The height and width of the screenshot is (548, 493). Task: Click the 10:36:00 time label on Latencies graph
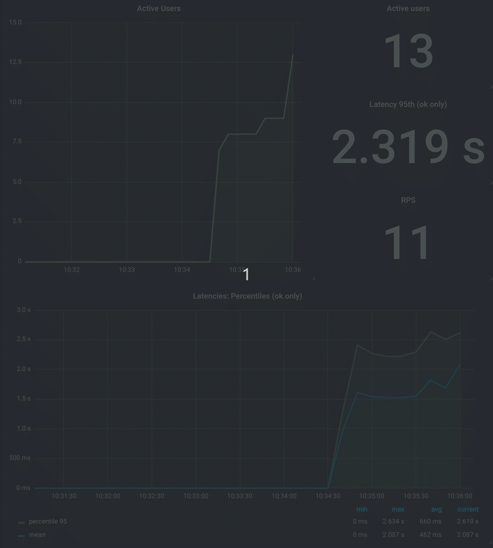460,496
